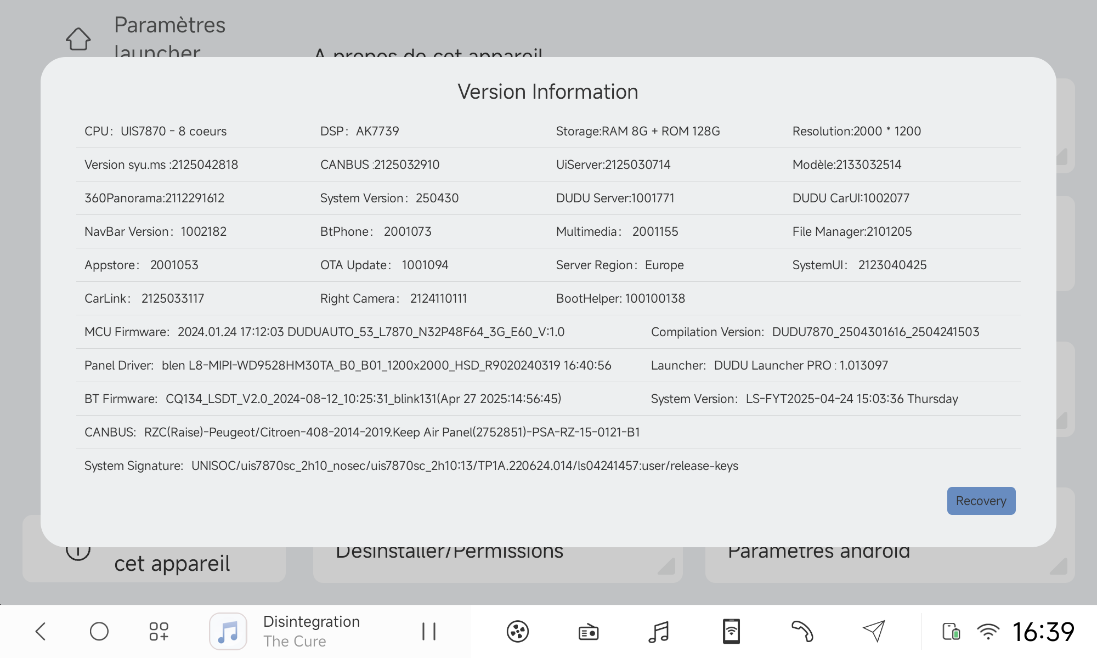This screenshot has height=658, width=1097.
Task: Select Modèle 2133032514 entry
Action: coord(847,164)
